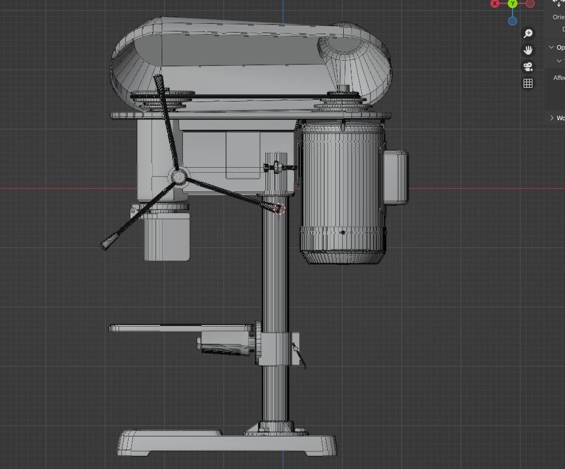Image resolution: width=565 pixels, height=469 pixels.
Task: Collapse the Options panel chevron
Action: click(x=551, y=47)
